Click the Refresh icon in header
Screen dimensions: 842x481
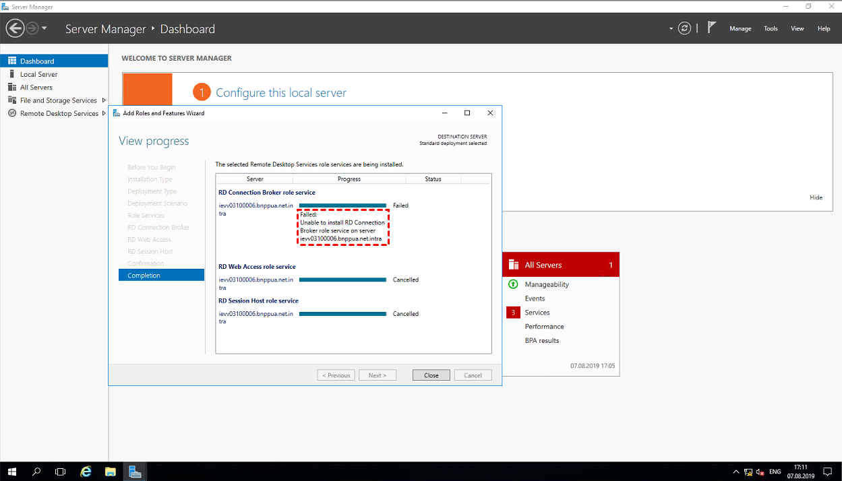coord(685,28)
